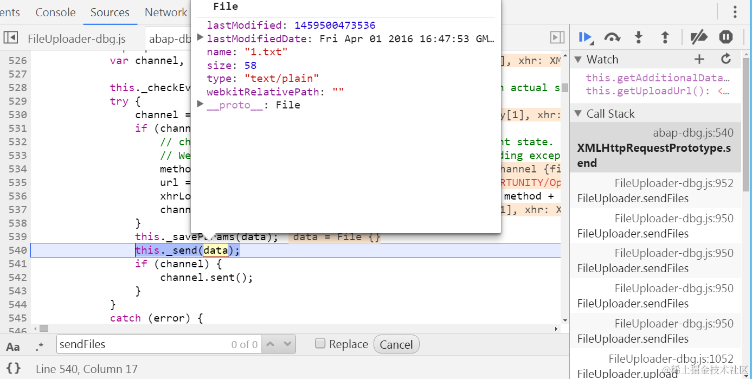The height and width of the screenshot is (379, 752).
Task: Open the FileUploader-dbg.js file tab
Action: [x=76, y=38]
